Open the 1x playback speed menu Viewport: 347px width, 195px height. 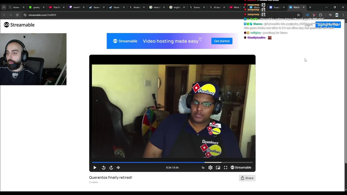click(x=203, y=168)
